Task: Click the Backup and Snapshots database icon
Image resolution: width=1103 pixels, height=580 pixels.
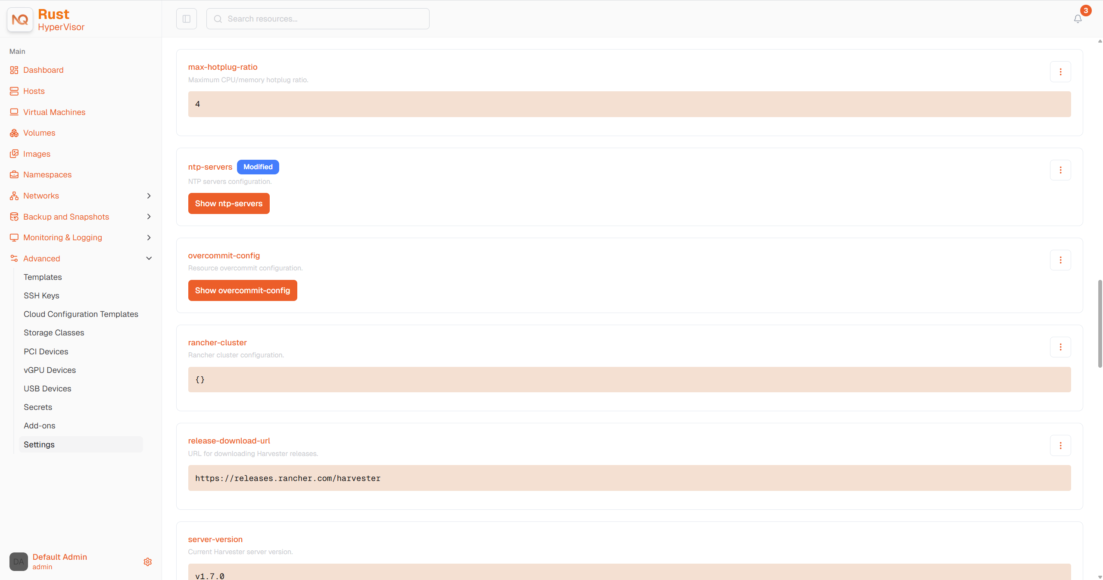Action: pos(14,217)
